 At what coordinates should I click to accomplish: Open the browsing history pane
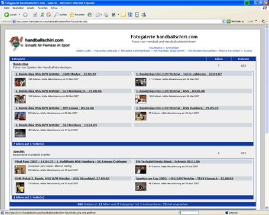point(90,15)
